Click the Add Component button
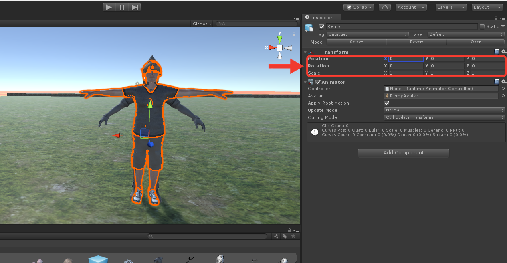Screen dimensions: 507x263 tap(403, 153)
